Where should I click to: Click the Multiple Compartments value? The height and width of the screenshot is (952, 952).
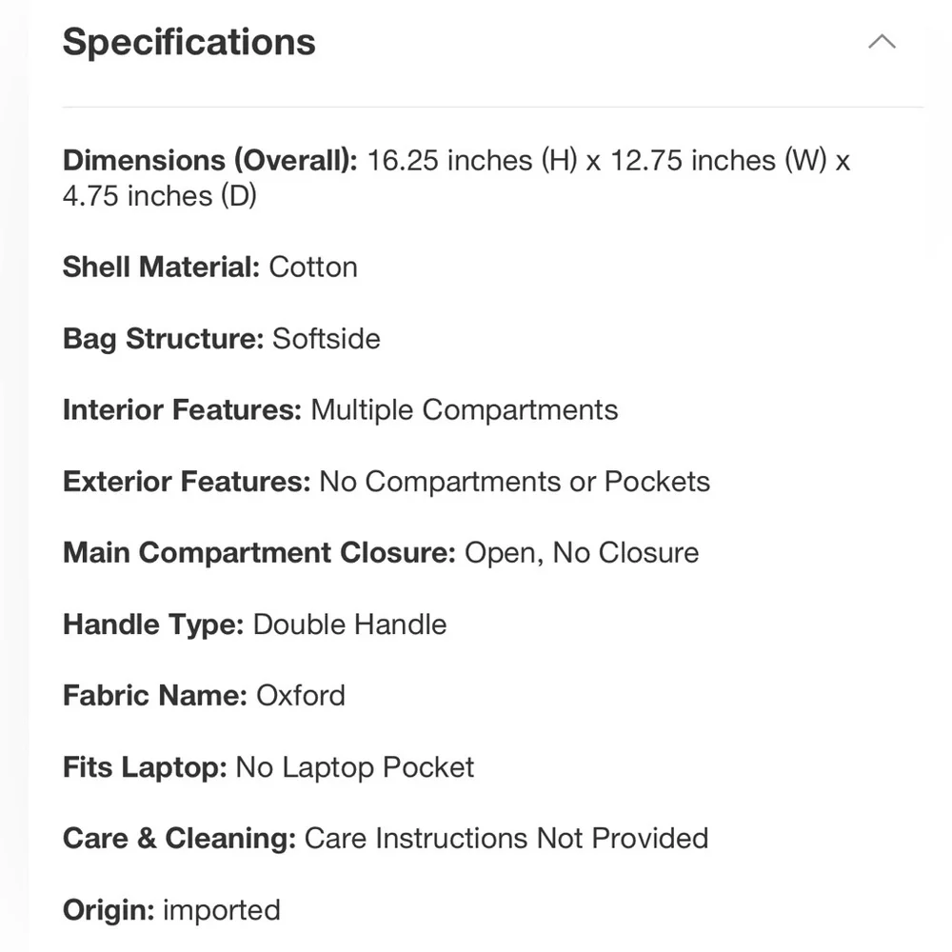465,410
